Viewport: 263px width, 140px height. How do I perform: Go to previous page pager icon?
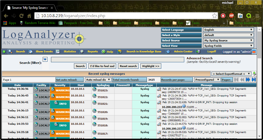242,80
